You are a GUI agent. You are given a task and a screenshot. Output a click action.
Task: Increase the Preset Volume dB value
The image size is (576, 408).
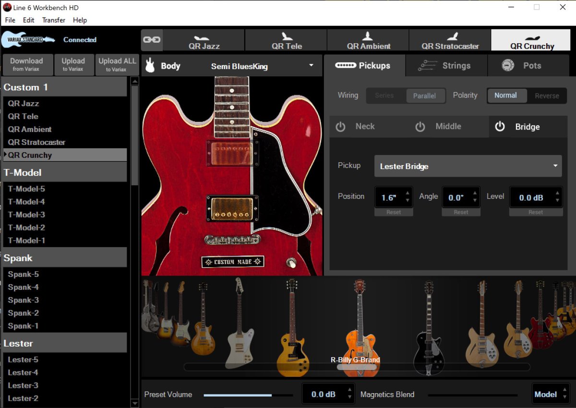click(350, 391)
